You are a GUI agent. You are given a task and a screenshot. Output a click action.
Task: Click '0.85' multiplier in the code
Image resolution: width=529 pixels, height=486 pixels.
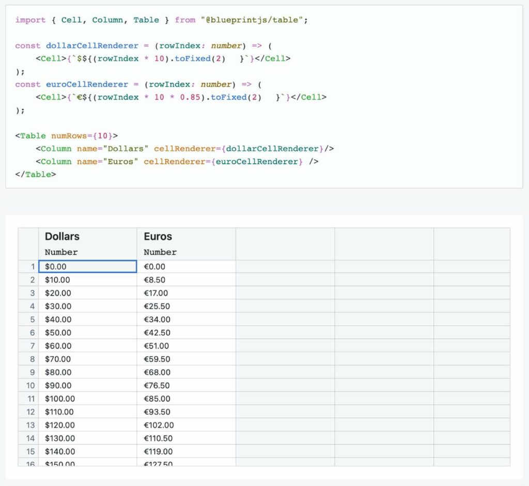click(190, 97)
